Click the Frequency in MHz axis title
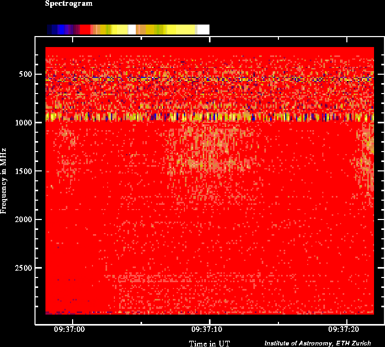The height and width of the screenshot is (347, 385). click(x=4, y=181)
